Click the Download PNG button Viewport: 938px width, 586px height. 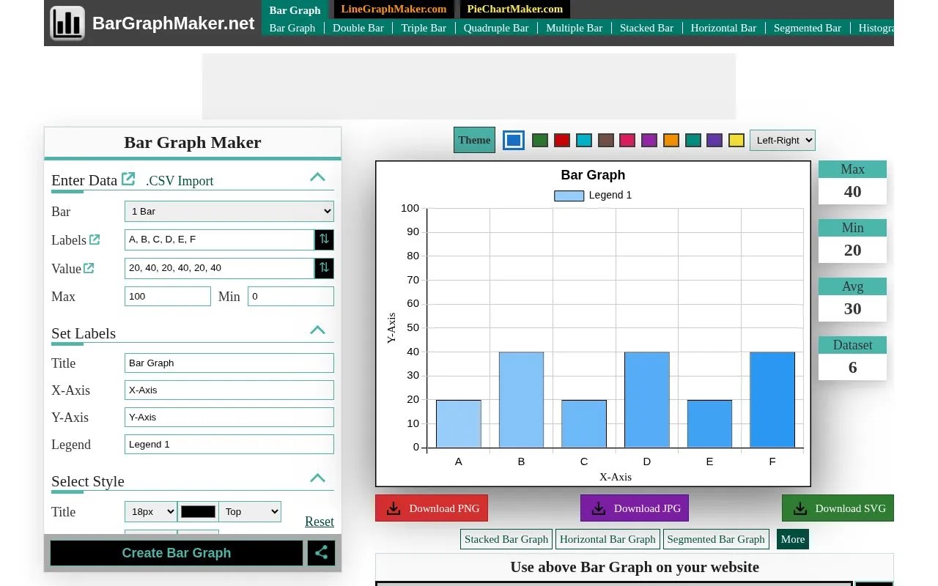[432, 508]
